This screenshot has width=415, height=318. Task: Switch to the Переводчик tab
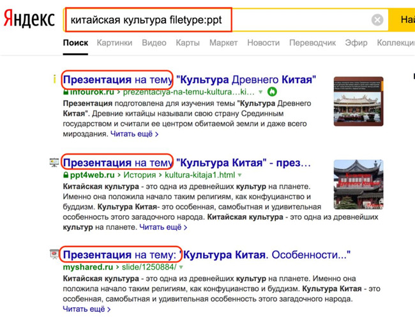pyautogui.click(x=312, y=43)
